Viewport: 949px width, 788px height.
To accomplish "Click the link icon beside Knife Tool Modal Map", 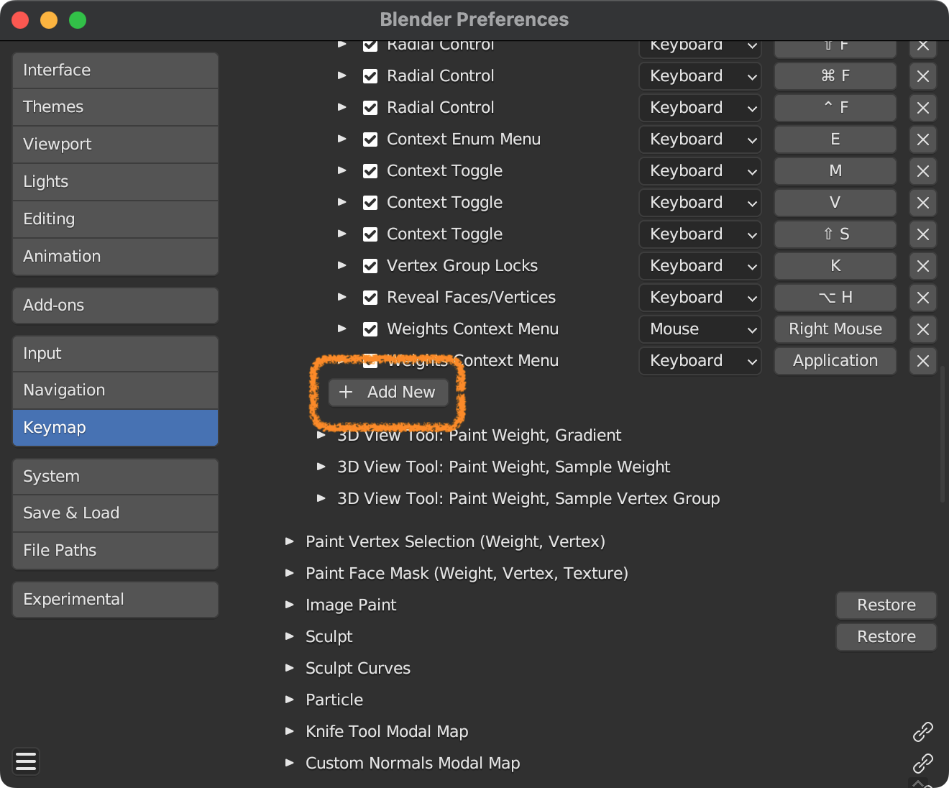I will pyautogui.click(x=922, y=732).
